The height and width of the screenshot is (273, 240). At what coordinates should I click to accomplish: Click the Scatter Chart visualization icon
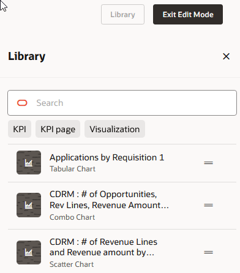click(29, 252)
